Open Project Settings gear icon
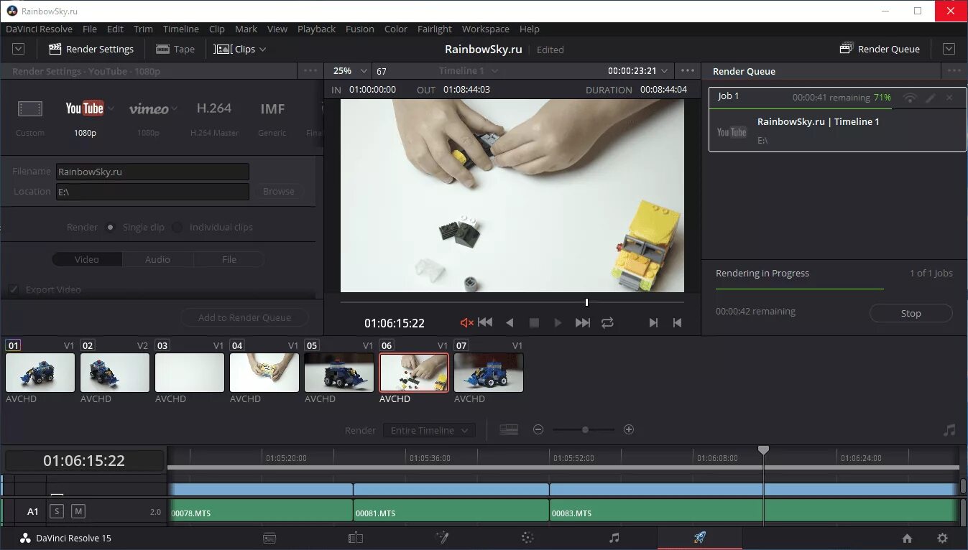 coord(942,538)
